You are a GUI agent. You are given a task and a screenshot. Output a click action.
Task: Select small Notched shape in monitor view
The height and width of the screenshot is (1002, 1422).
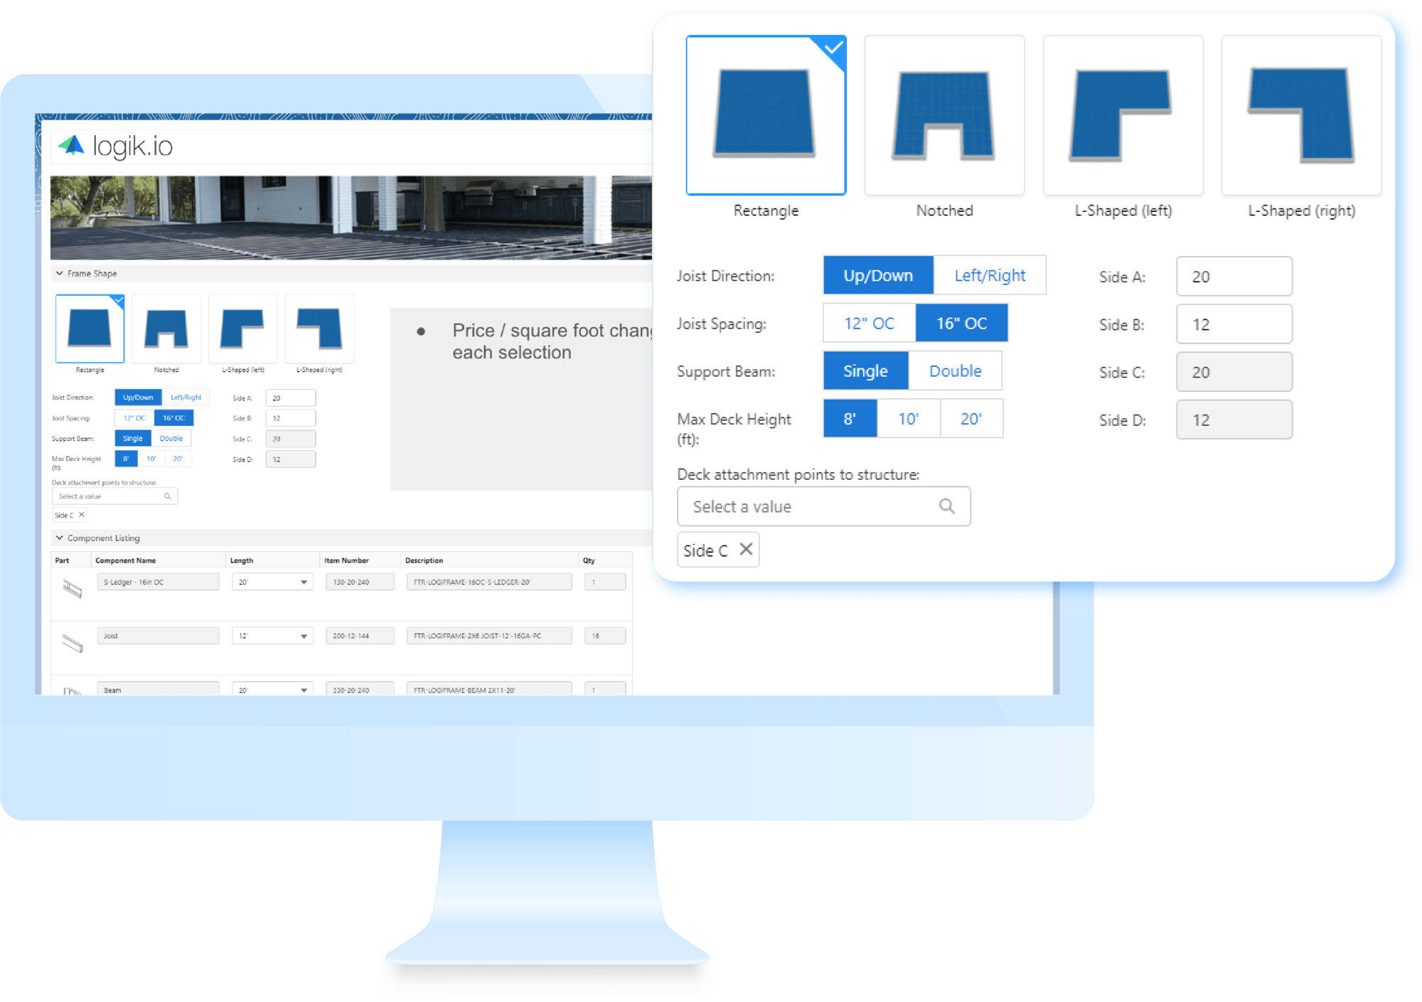point(166,329)
